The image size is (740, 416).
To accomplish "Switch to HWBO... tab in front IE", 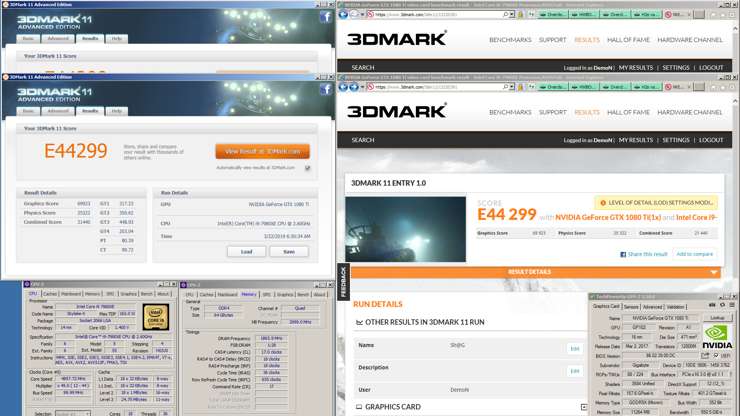I will (584, 87).
